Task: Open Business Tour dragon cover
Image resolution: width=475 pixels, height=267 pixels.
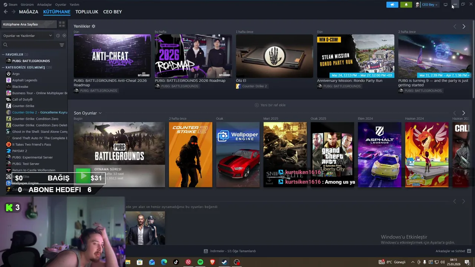Action: click(427, 155)
